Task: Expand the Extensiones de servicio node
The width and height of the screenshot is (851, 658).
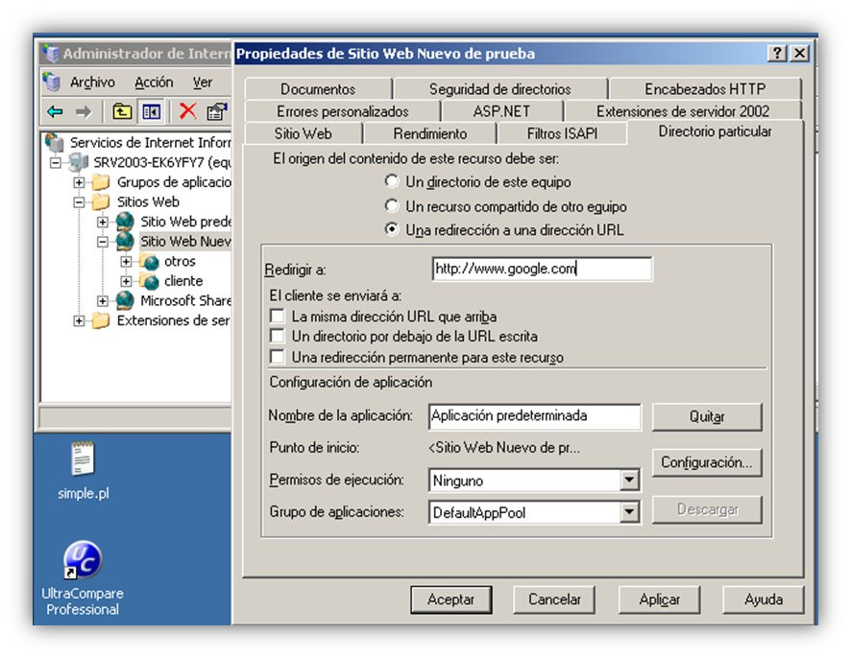Action: point(79,321)
